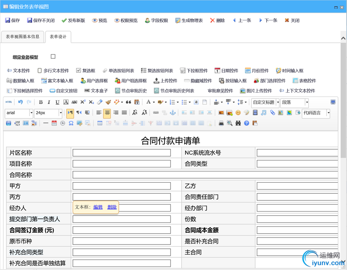
Task: Center align the text
Action: coord(107,113)
